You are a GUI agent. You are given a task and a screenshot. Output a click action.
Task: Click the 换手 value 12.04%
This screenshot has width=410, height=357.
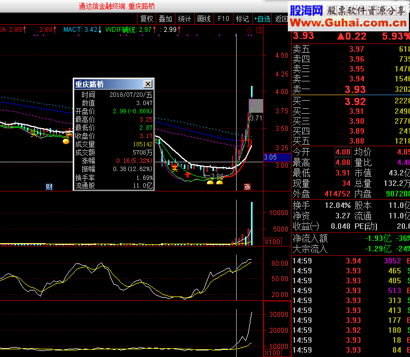(337, 205)
